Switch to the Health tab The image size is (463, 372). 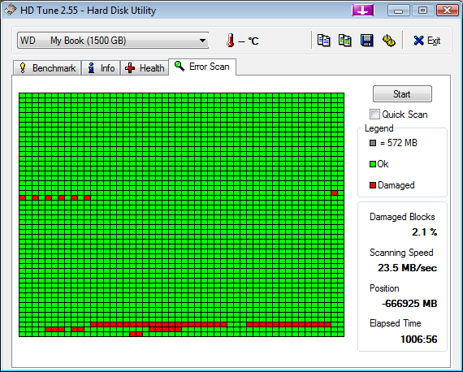click(145, 68)
